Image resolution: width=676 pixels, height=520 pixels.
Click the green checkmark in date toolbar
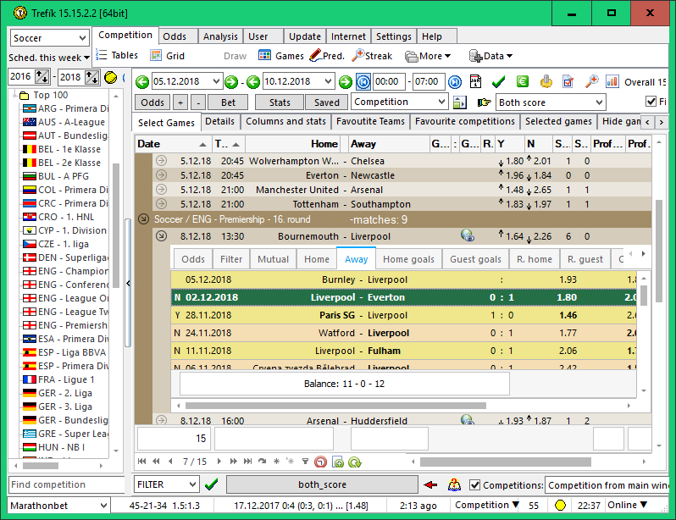pyautogui.click(x=498, y=82)
